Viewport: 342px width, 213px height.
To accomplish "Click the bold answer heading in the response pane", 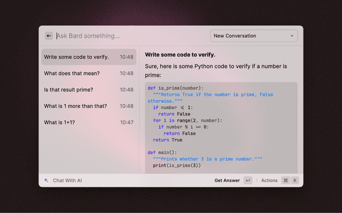I will point(180,55).
